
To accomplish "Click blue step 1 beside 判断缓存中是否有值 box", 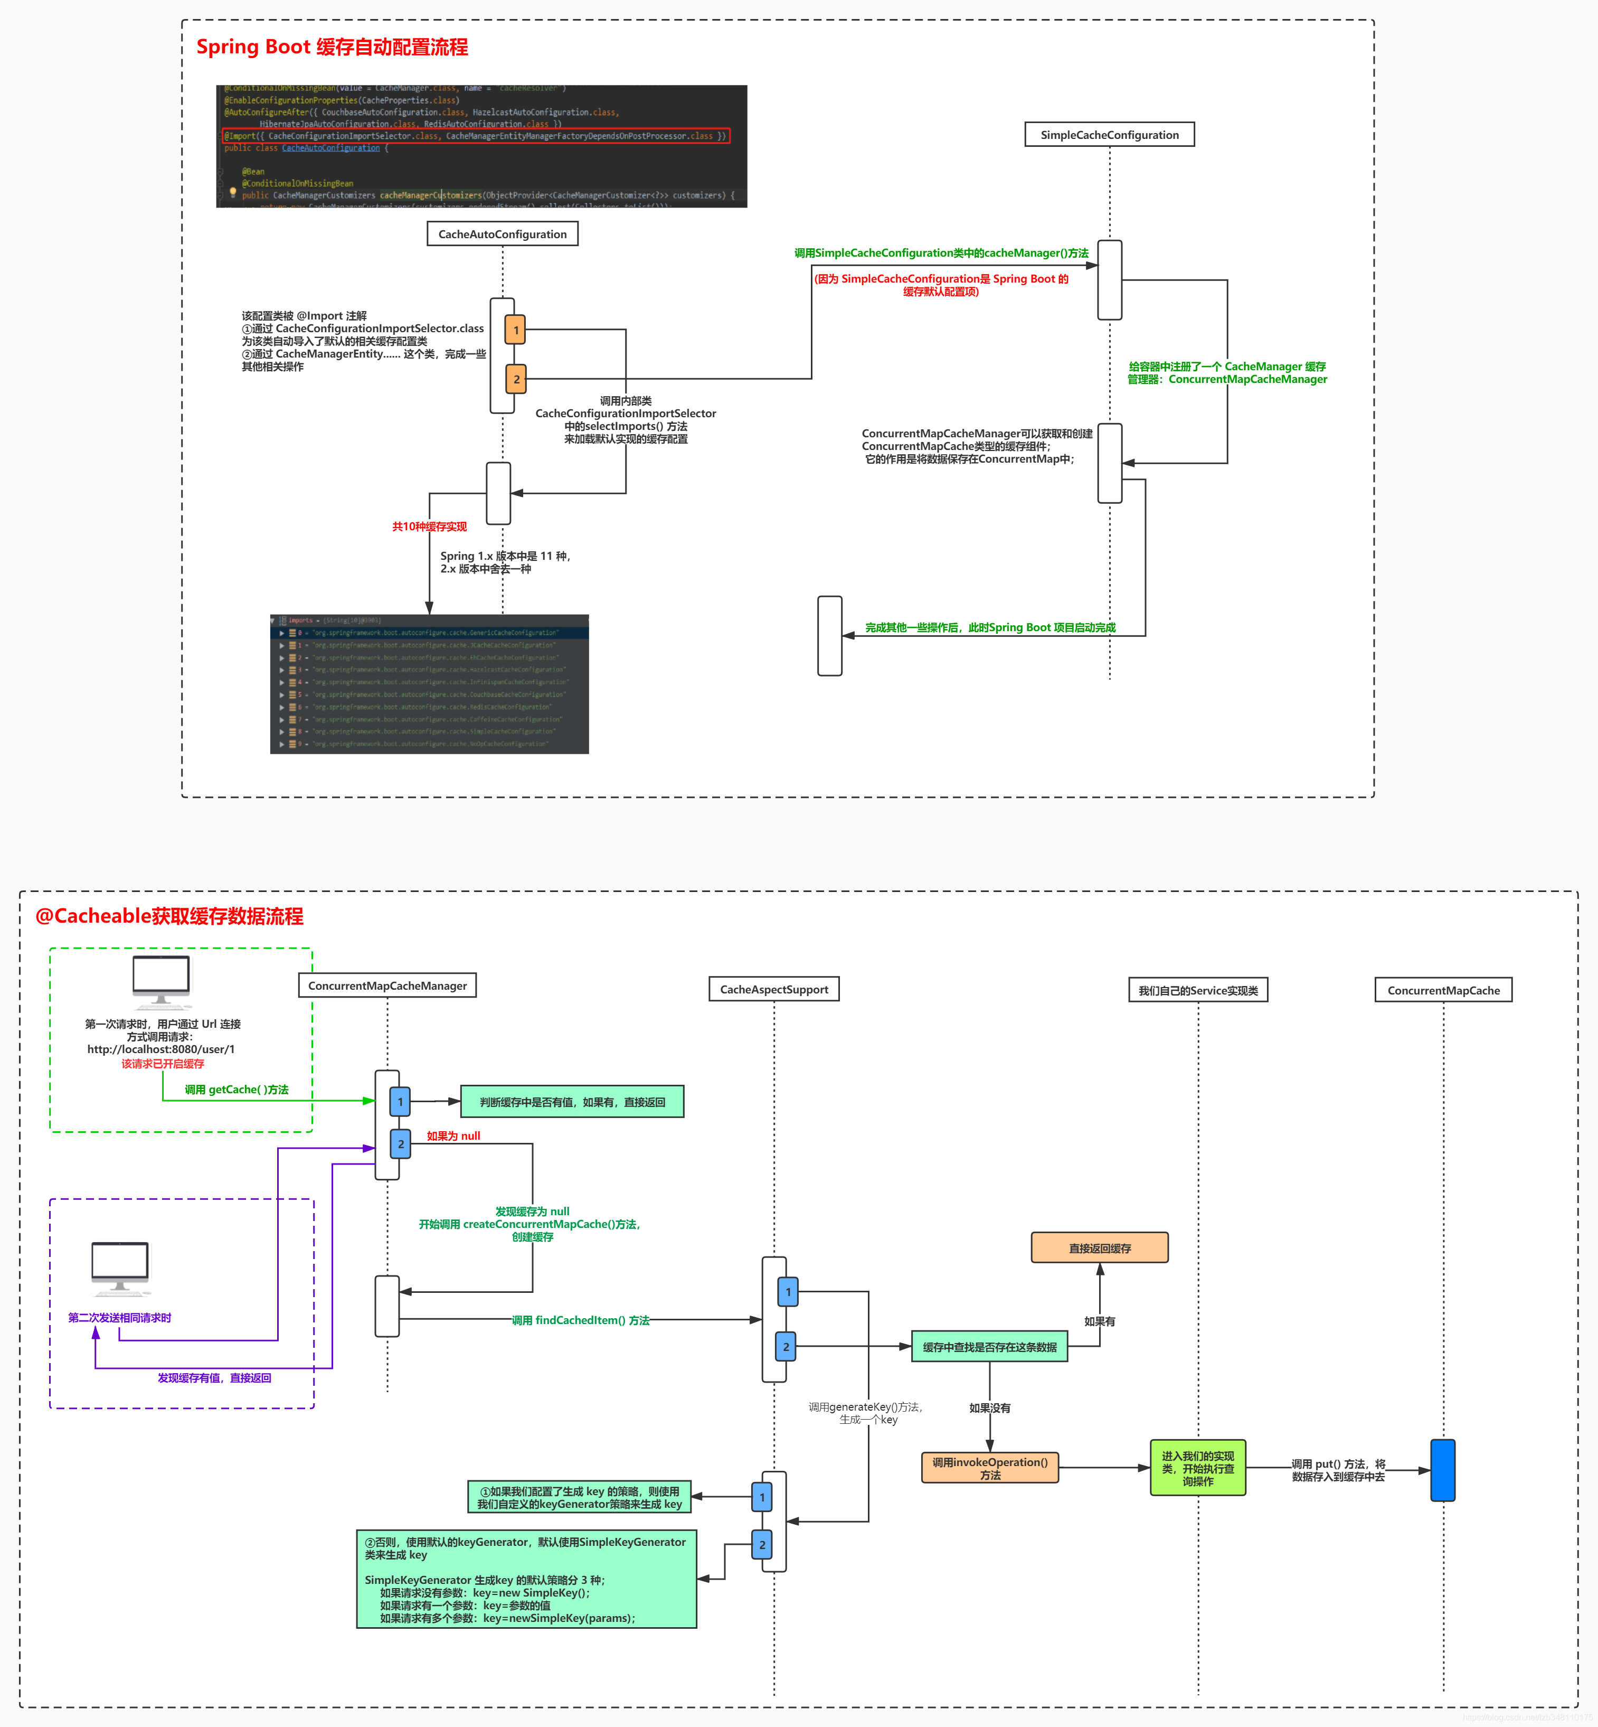I will tap(400, 1102).
